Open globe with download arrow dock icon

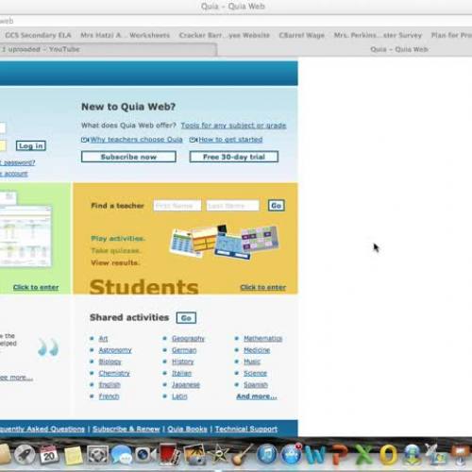(x=413, y=455)
